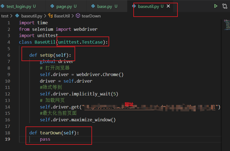Open the tearDown method breadcrumb
This screenshot has height=151, width=230.
pos(91,16)
